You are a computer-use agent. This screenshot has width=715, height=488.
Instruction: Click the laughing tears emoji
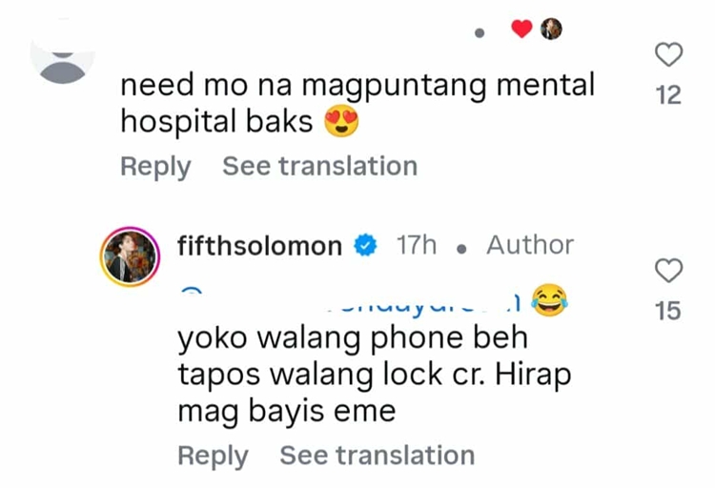[x=550, y=299]
